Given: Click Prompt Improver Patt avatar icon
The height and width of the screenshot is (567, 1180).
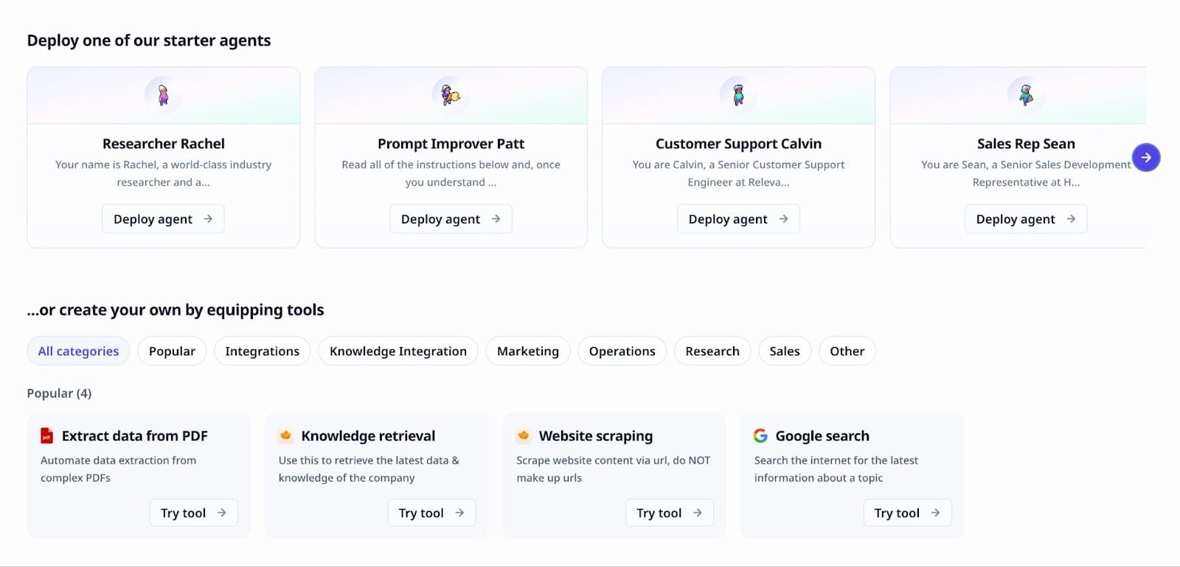Looking at the screenshot, I should point(451,94).
